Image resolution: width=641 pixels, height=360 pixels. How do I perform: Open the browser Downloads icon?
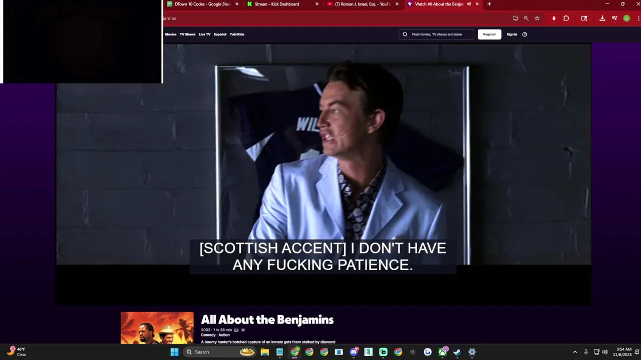tap(602, 18)
